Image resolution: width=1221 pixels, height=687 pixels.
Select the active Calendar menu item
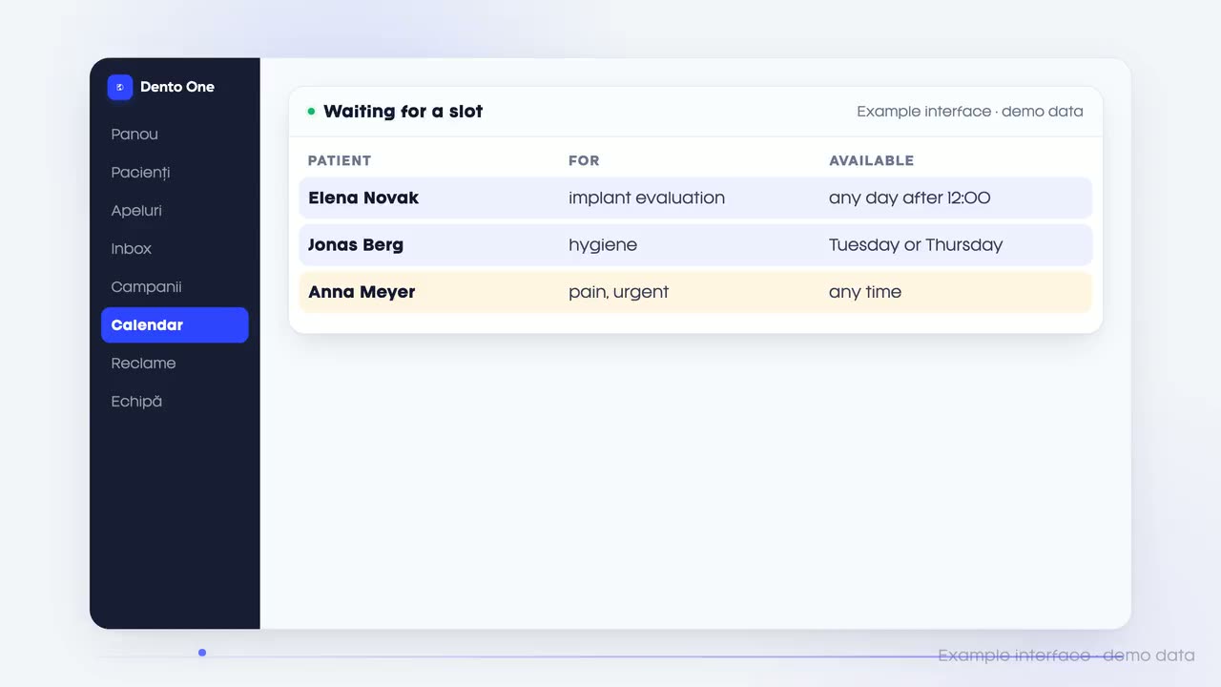tap(175, 325)
